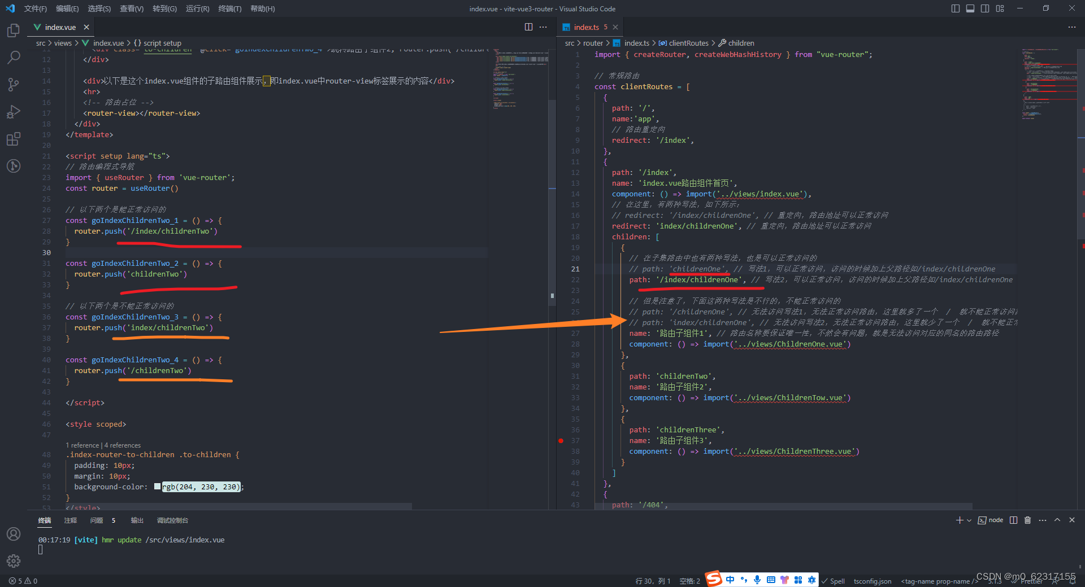
Task: Toggle the secondary side bar layout button
Action: 985,8
